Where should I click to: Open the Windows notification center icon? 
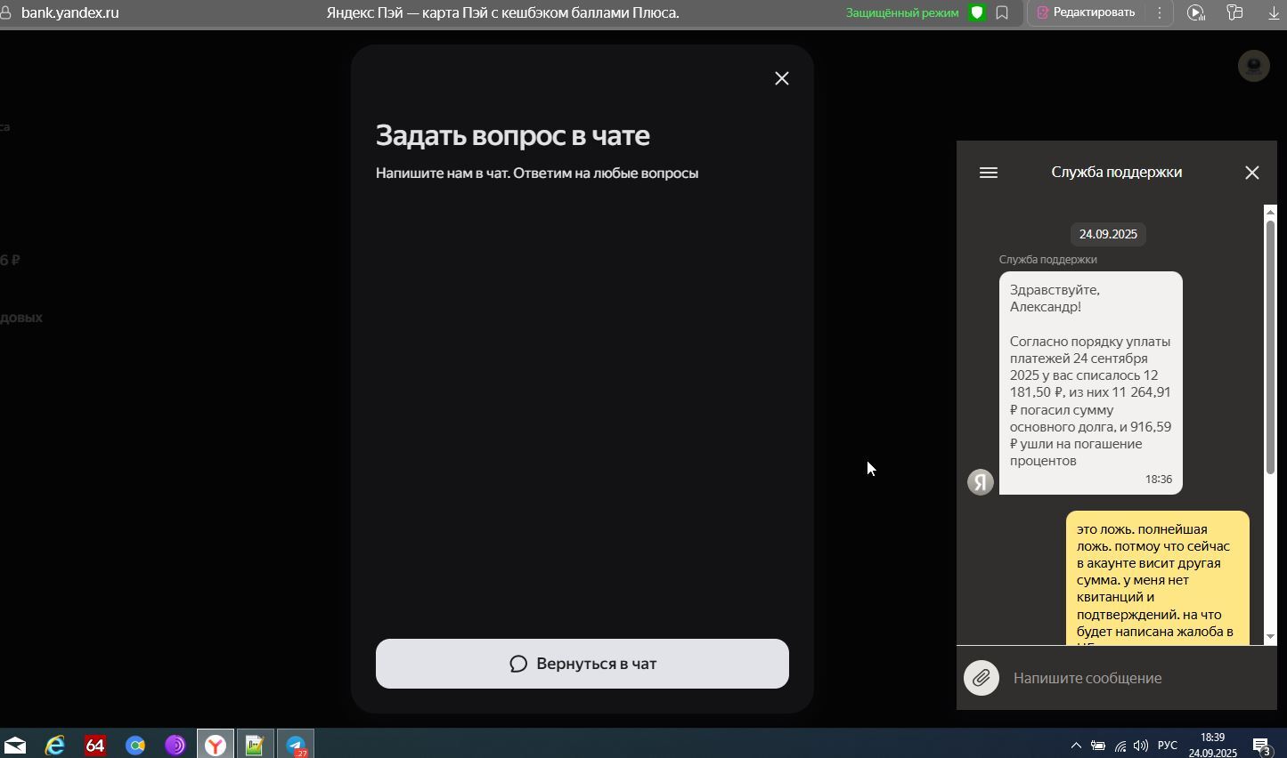click(x=1261, y=746)
